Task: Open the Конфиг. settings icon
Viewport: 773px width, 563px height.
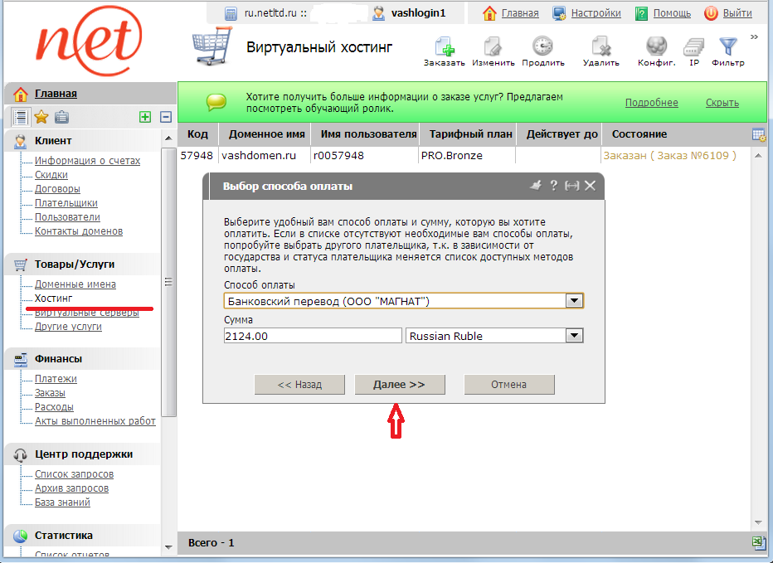Action: click(656, 46)
